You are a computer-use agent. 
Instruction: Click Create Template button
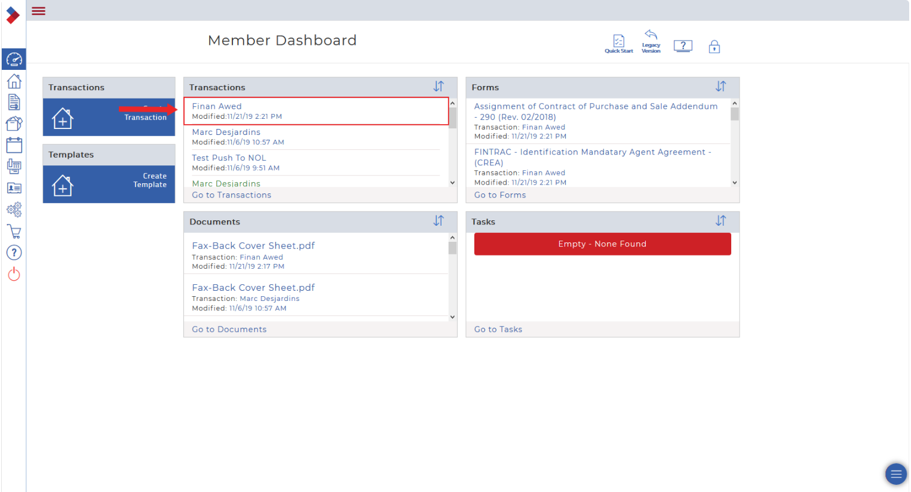[109, 184]
